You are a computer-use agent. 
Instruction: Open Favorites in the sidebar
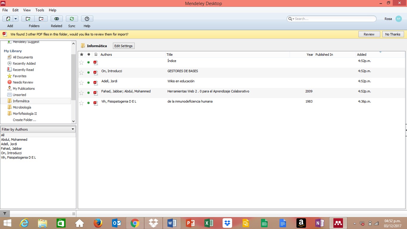[19, 76]
